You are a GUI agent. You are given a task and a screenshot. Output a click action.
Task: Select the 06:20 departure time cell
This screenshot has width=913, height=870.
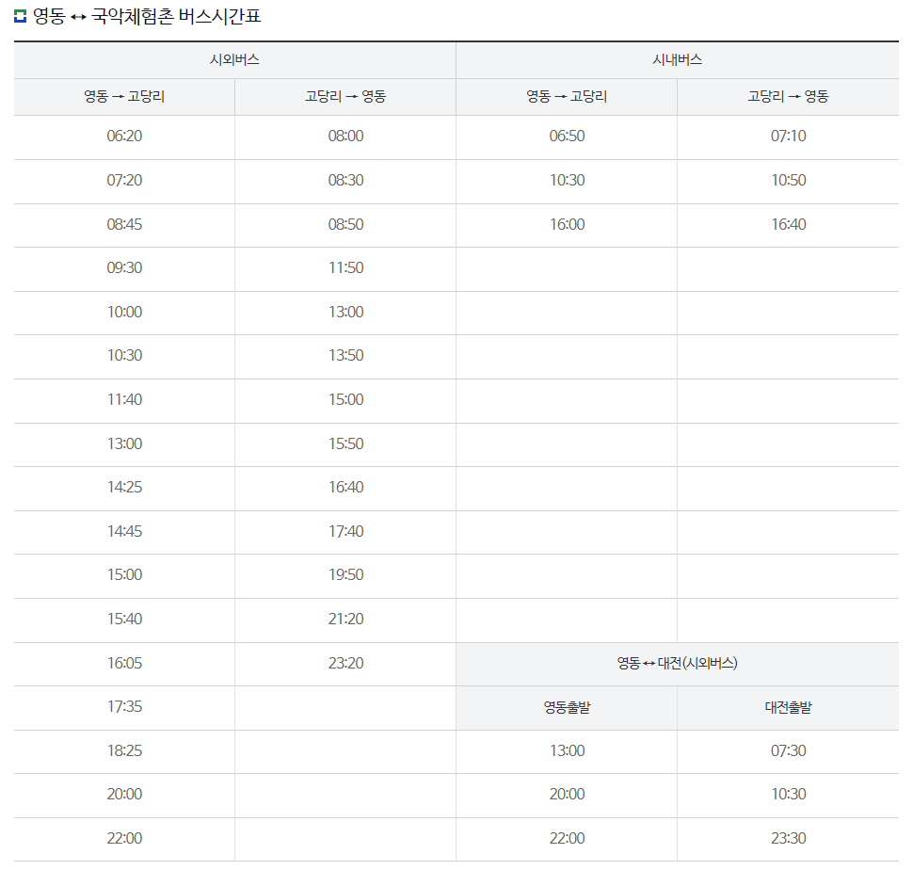(x=121, y=137)
